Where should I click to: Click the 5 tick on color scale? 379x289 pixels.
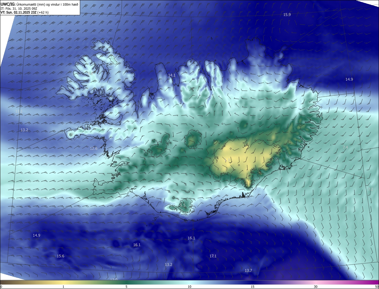[126, 287]
